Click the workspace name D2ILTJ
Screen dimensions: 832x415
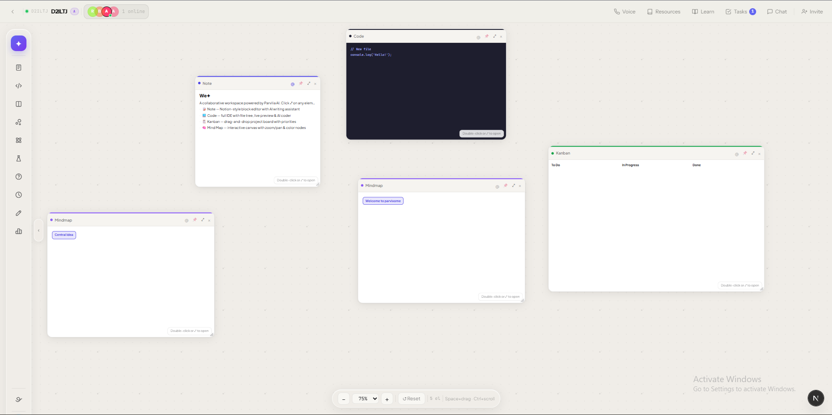tap(59, 11)
